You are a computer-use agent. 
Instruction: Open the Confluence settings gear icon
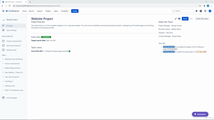(205, 11)
